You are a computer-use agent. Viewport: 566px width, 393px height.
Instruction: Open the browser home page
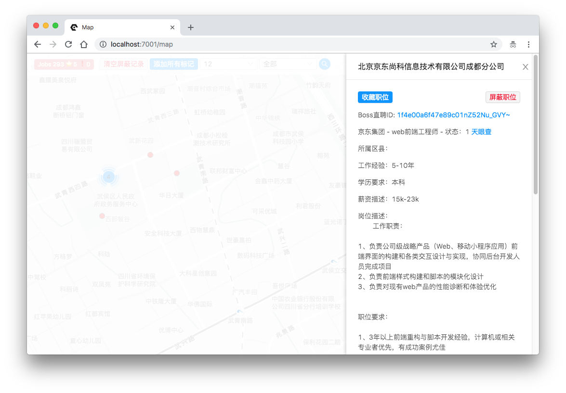click(84, 44)
